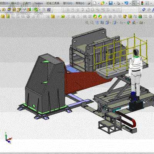This screenshot has width=154, height=154.
Task: Click the Previous View icon
Action: (97, 23)
